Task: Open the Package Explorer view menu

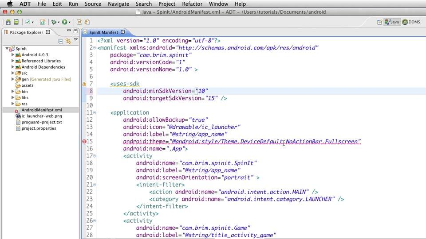Action: [x=76, y=40]
